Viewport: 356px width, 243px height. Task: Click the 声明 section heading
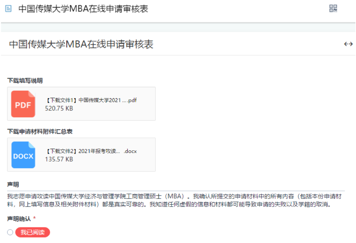(13, 184)
